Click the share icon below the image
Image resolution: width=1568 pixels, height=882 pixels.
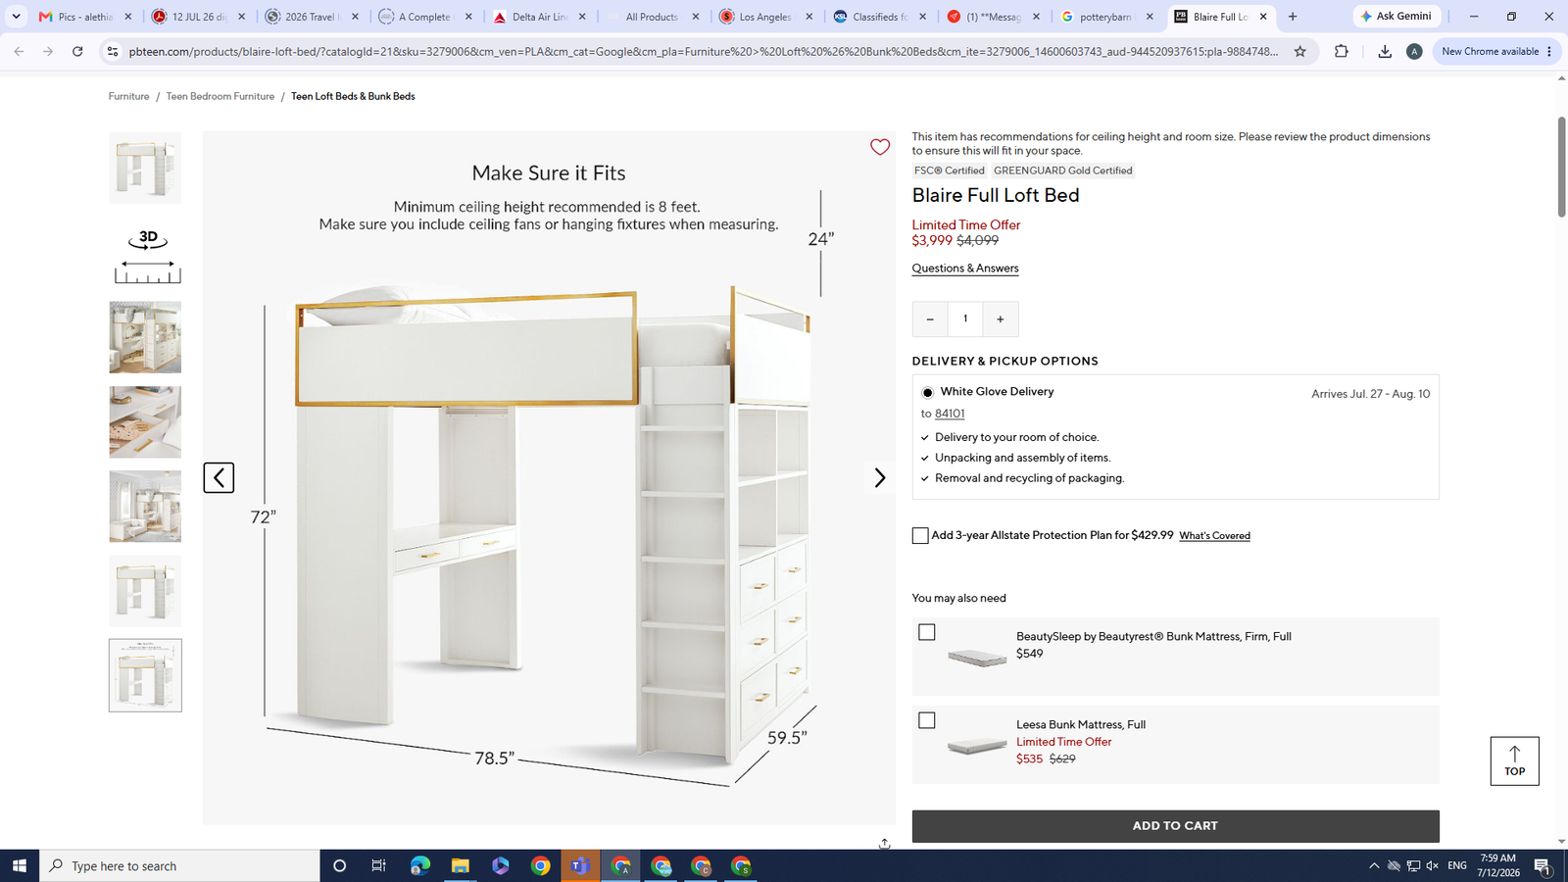click(x=884, y=843)
